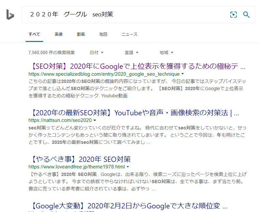The height and width of the screenshot is (212, 259).
Task: Click the magnifier search icon
Action: pyautogui.click(x=246, y=14)
